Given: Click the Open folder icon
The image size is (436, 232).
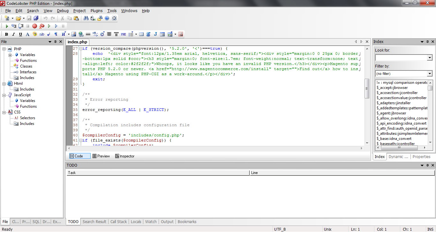Looking at the screenshot, I should click(18, 18).
